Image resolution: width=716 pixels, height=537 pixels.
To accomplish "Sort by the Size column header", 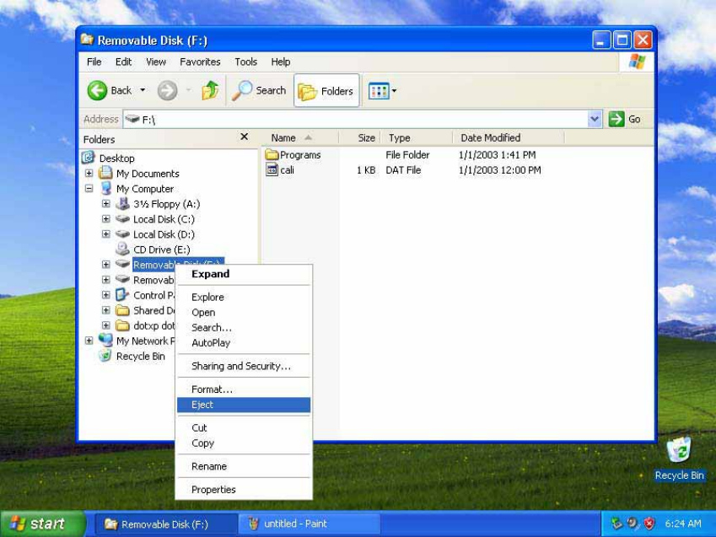I will point(359,138).
